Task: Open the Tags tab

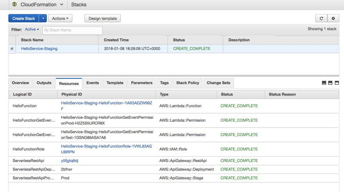Action: [x=164, y=83]
